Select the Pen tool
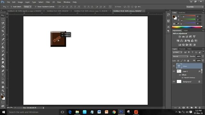 coord(3,71)
